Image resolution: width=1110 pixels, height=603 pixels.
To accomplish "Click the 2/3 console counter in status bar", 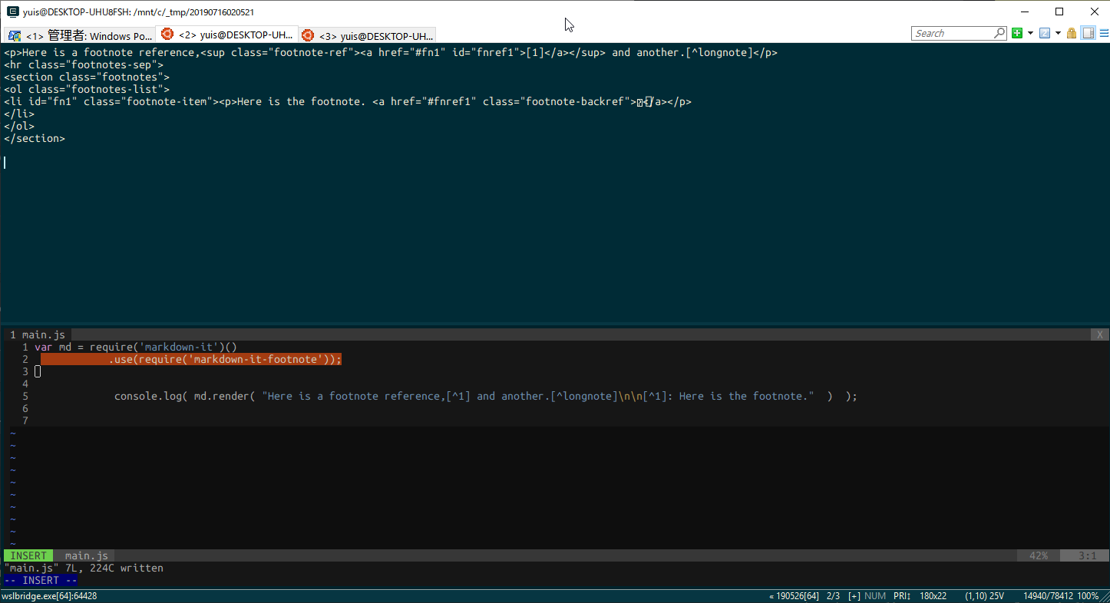I will pyautogui.click(x=834, y=596).
